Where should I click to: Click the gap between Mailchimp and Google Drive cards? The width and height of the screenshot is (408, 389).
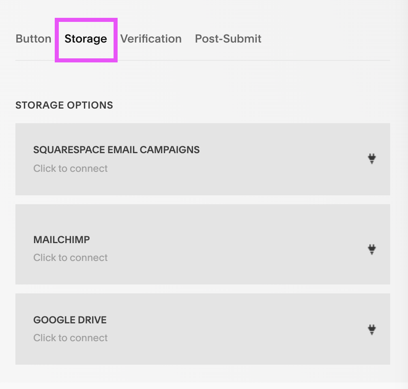point(203,289)
